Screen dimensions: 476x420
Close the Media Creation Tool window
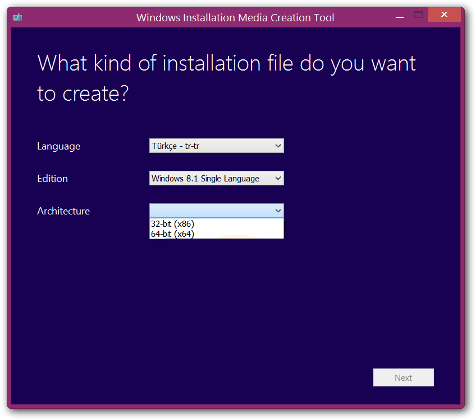click(x=444, y=15)
